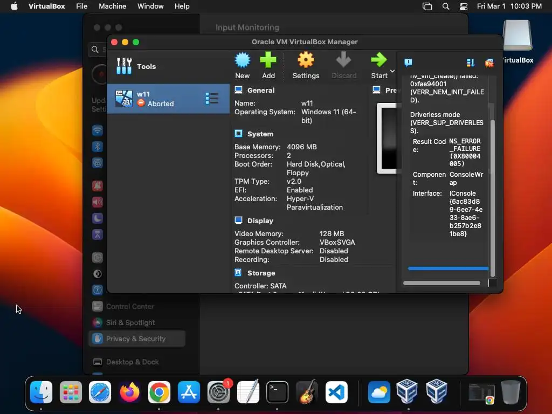
Task: Click the Stage Manager windows icon in menu bar
Action: click(x=427, y=6)
